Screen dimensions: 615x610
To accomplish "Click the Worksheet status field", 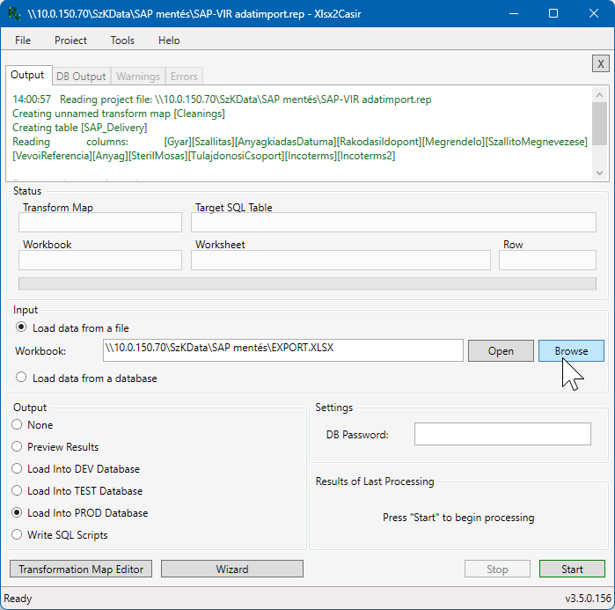I will tap(340, 260).
